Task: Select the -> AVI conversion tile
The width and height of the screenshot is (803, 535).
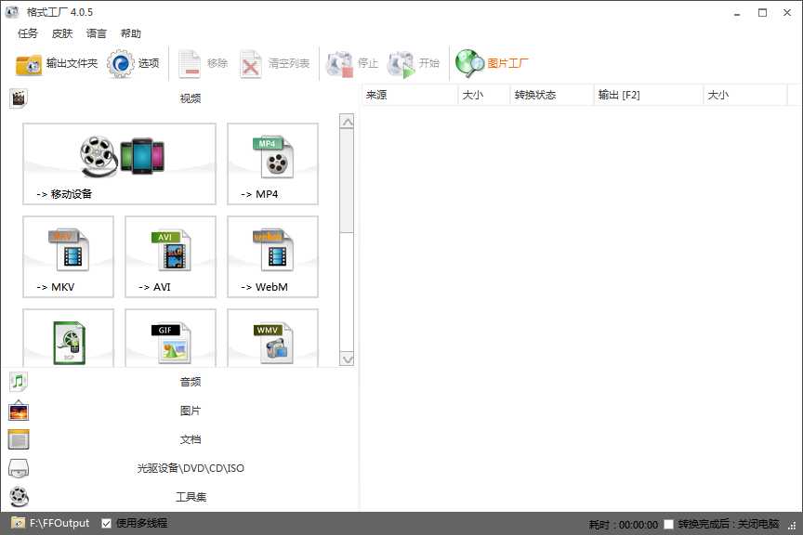Action: (x=170, y=256)
